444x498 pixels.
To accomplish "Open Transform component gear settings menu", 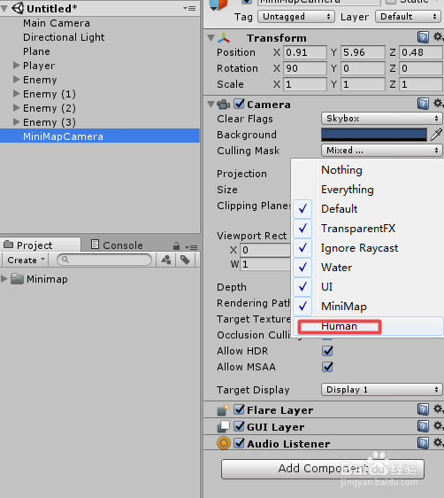I will tap(438, 37).
